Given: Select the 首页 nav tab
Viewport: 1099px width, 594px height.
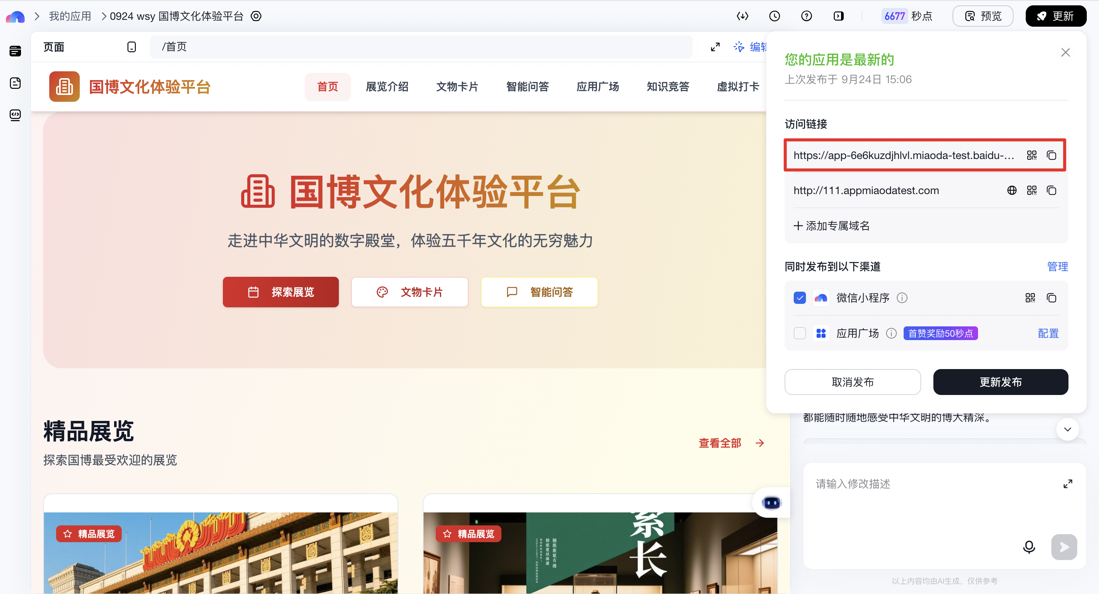Looking at the screenshot, I should [328, 87].
